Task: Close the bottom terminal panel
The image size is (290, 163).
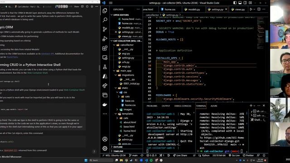Action: (x=264, y=105)
